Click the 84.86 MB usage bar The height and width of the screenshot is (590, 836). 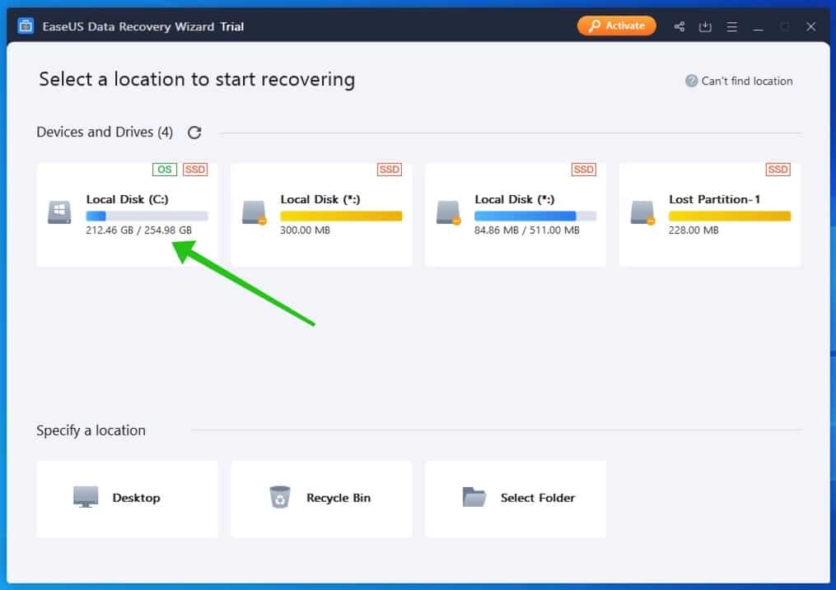pos(535,216)
